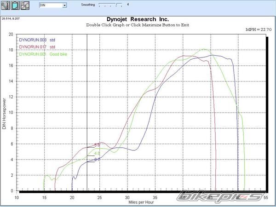This screenshot has height=207, width=276.
Task: Click the Miles per Hour axis label
Action: point(141,201)
